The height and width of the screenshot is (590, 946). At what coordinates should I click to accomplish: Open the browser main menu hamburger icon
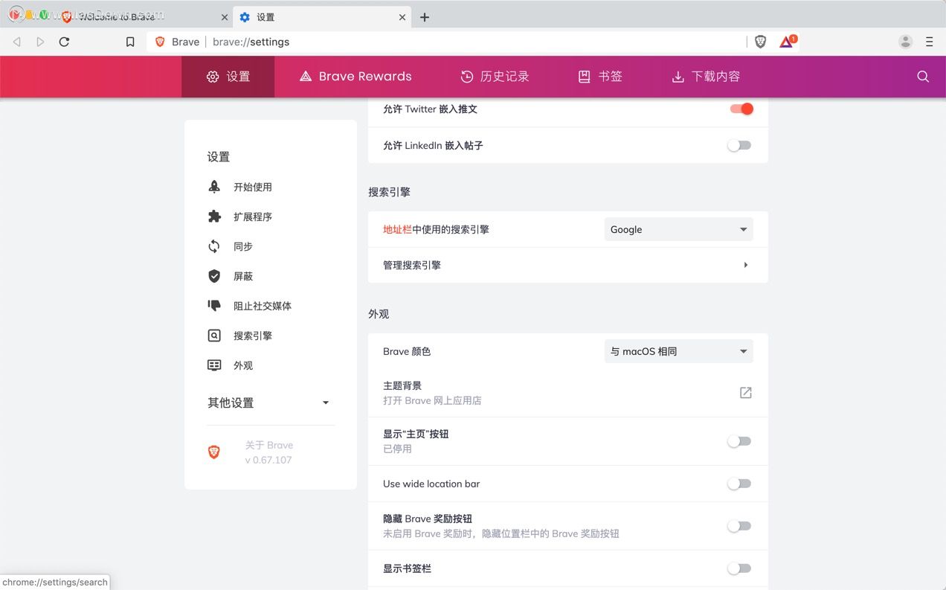929,42
